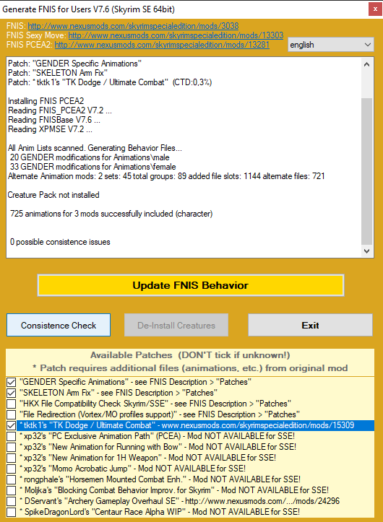Check DServant's Archery Gameplay Overhaul SE
The height and width of the screenshot is (522, 383).
(x=12, y=501)
